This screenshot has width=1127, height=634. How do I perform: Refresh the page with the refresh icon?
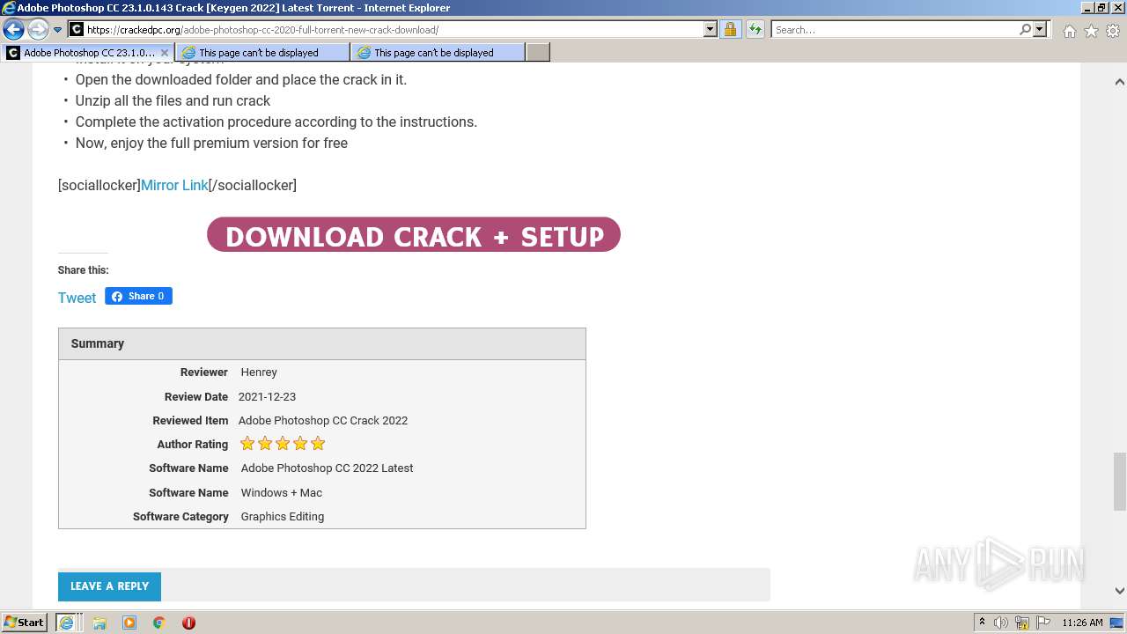point(755,29)
